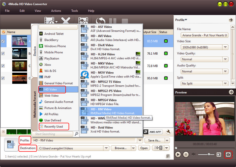Click the AMD APP acceleration button
This screenshot has height=167, width=236.
(x=154, y=132)
